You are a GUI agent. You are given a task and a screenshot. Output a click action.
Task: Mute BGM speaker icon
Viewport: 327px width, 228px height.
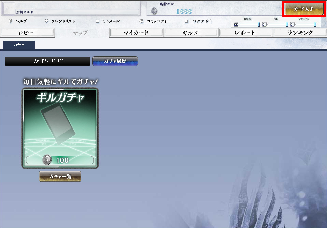(236, 24)
